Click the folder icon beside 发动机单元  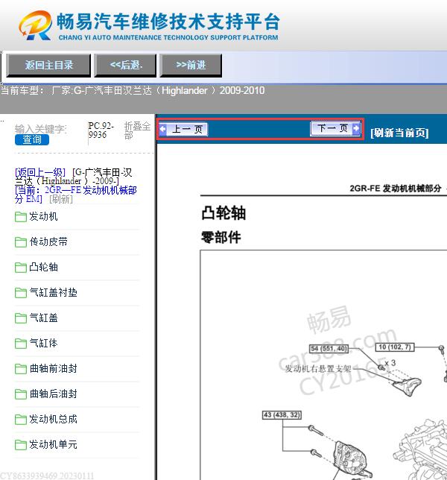click(x=21, y=445)
